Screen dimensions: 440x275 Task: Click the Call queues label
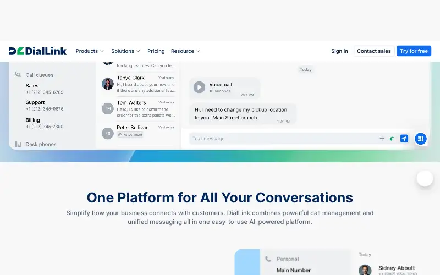(39, 75)
